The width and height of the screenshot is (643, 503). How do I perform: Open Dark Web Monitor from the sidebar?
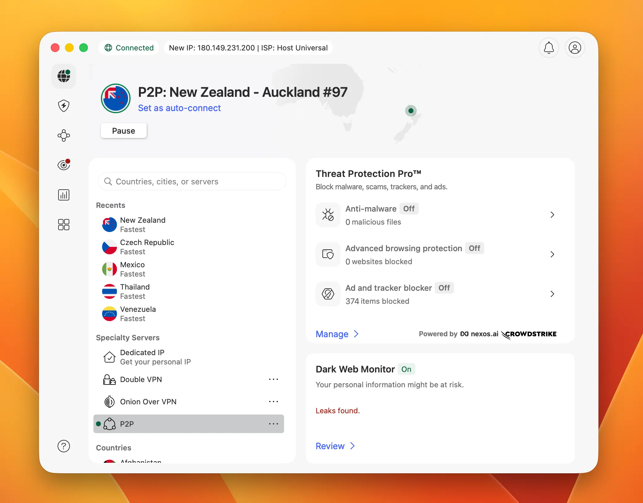click(x=63, y=165)
